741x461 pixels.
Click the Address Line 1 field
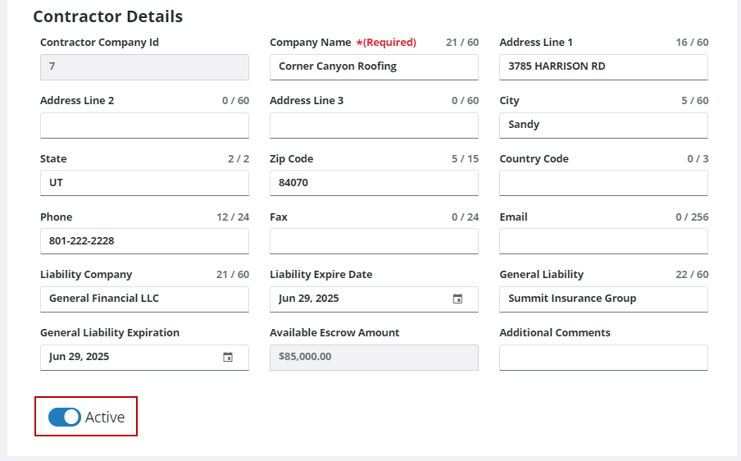603,66
